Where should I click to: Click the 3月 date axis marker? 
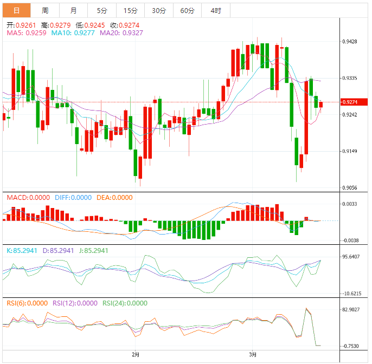253,355
